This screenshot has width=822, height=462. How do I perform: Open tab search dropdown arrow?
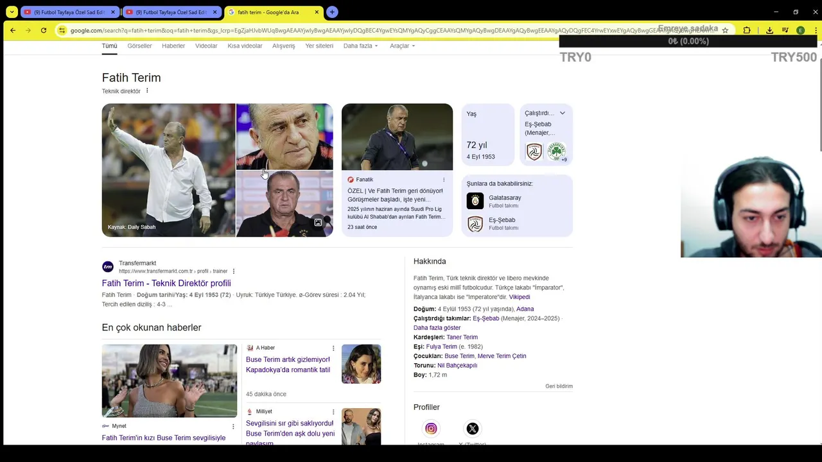11,12
